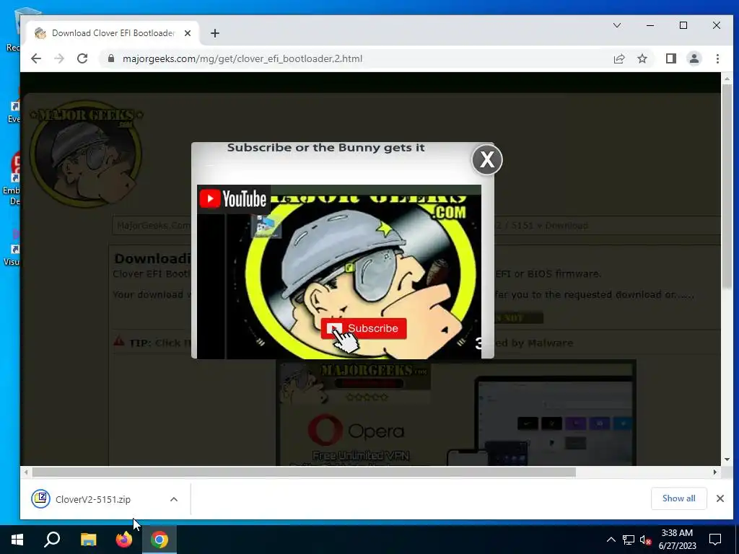739x554 pixels.
Task: Click the MajorGeeks logo in page header
Action: [87, 154]
